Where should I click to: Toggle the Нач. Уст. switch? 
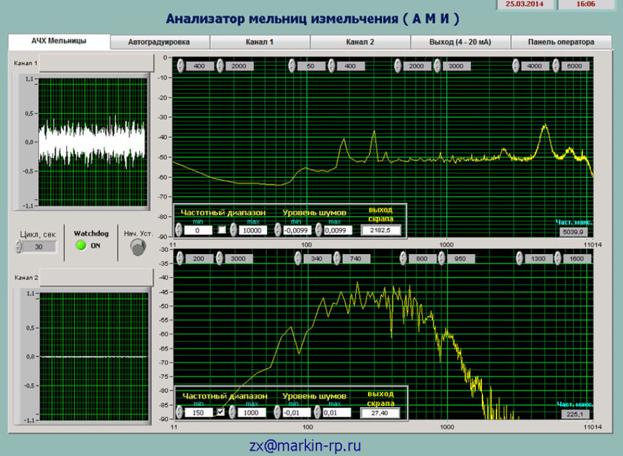click(x=136, y=248)
